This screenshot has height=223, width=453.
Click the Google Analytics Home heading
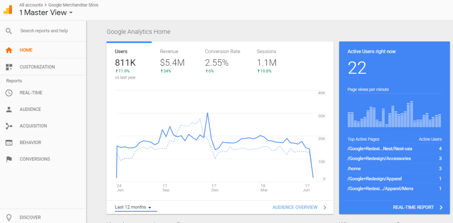pyautogui.click(x=138, y=32)
